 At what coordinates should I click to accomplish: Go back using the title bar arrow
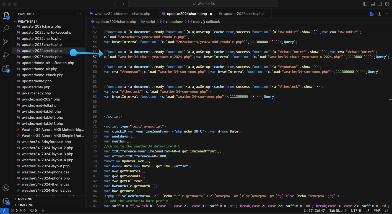(x=115, y=4)
